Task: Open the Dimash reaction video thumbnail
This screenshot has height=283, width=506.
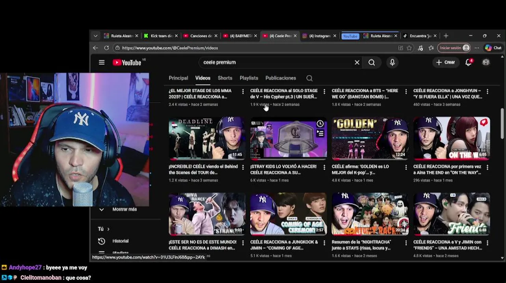Action: [x=207, y=214]
